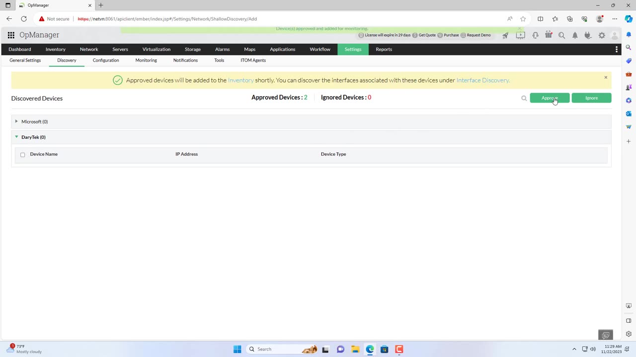Sort by Device Name column header
This screenshot has height=357, width=636.
click(x=44, y=154)
